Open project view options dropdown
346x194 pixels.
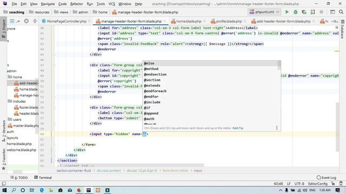(x=15, y=21)
